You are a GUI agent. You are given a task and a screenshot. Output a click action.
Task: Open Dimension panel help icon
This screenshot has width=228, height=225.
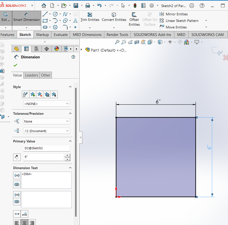pyautogui.click(x=73, y=57)
